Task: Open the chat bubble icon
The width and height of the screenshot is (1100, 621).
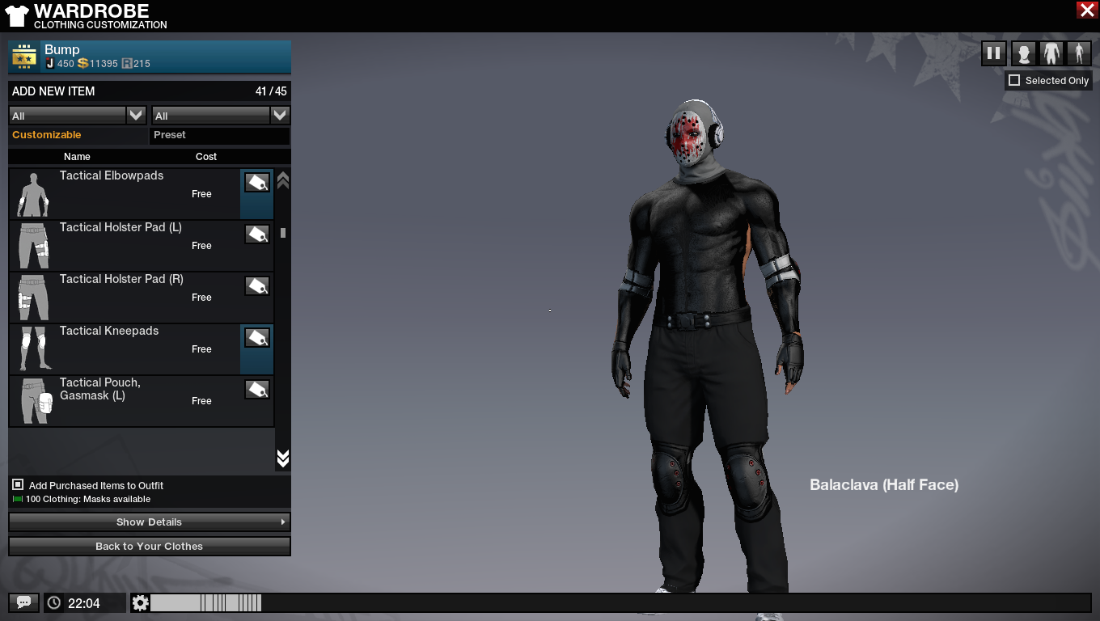Action: click(23, 602)
